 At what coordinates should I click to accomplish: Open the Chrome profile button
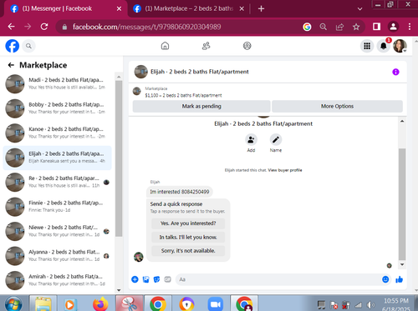tap(393, 27)
